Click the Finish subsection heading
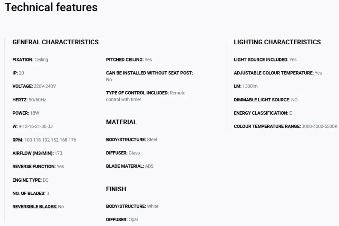 116,189
